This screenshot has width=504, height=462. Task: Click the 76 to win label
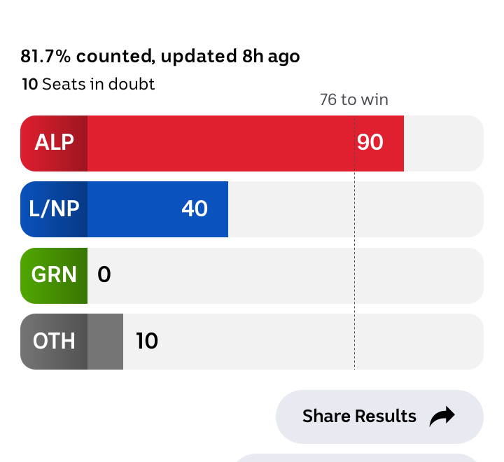click(x=354, y=99)
